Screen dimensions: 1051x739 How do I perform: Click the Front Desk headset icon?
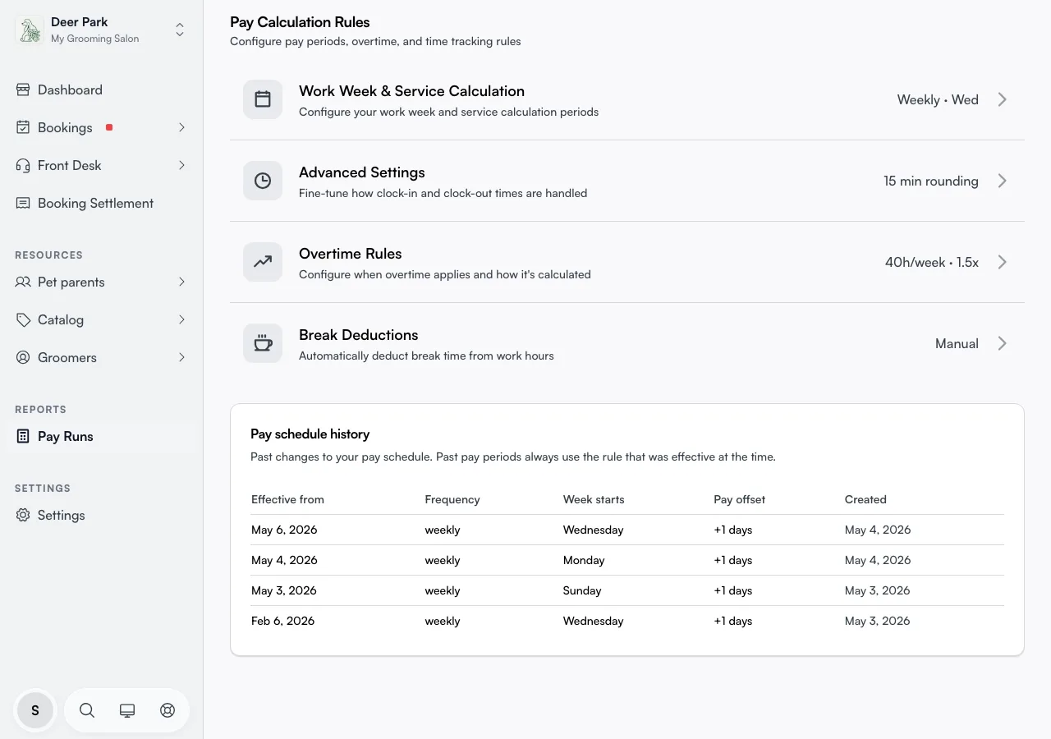(x=23, y=165)
